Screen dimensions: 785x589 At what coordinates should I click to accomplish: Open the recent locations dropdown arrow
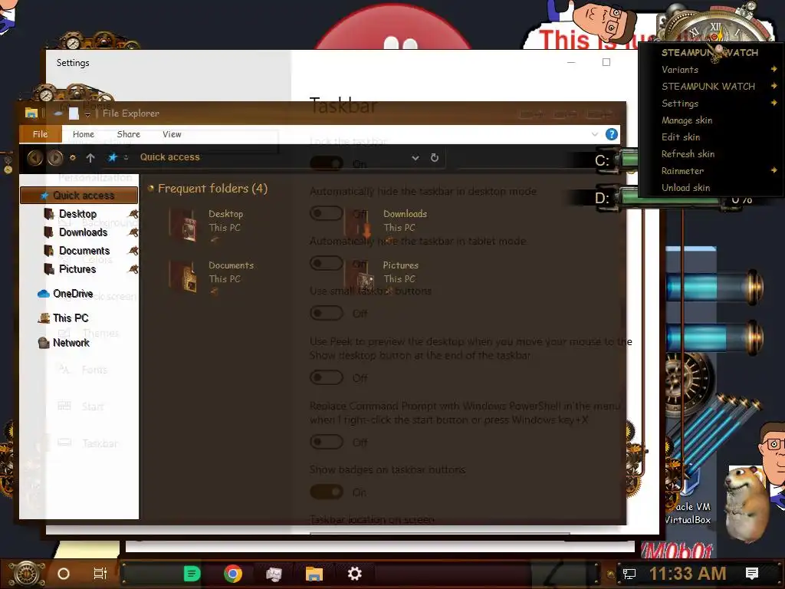73,158
